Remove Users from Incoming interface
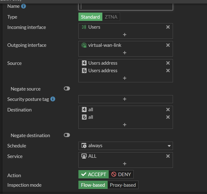 pos(168,27)
